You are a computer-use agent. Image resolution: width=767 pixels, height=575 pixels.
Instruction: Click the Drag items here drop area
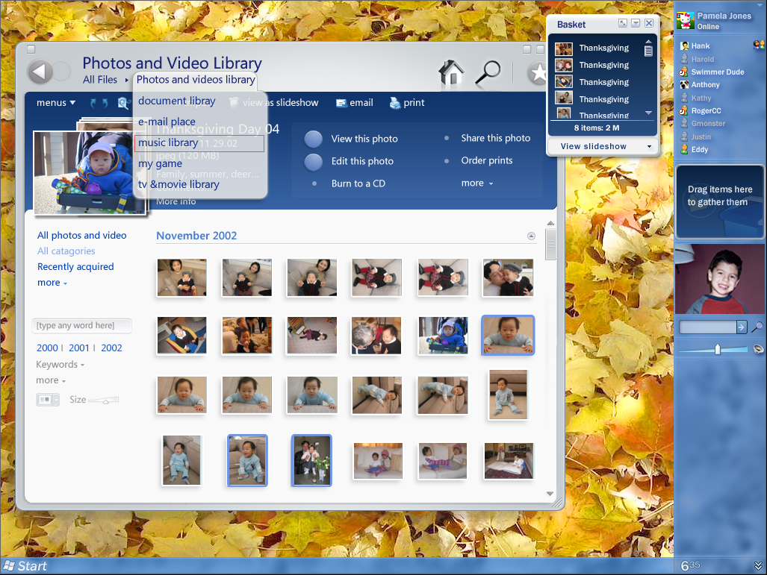719,202
